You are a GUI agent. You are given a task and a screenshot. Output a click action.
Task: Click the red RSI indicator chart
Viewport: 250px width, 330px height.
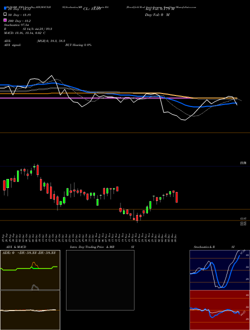pos(219,310)
